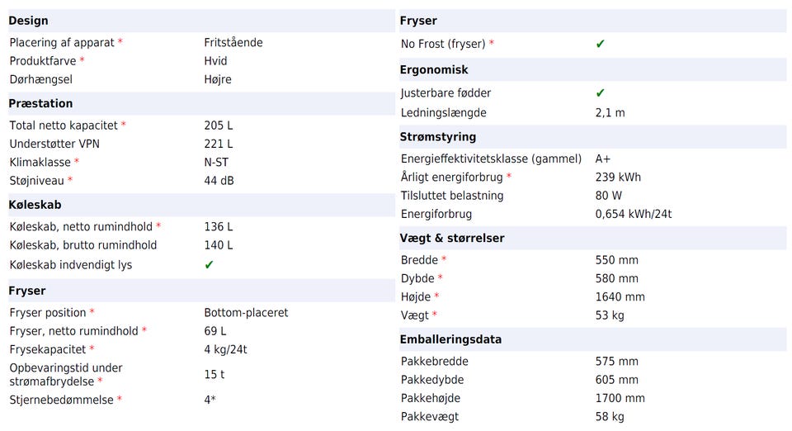Screen dimensions: 792x431
Task: Select the Præstation section header
Action: [x=40, y=103]
